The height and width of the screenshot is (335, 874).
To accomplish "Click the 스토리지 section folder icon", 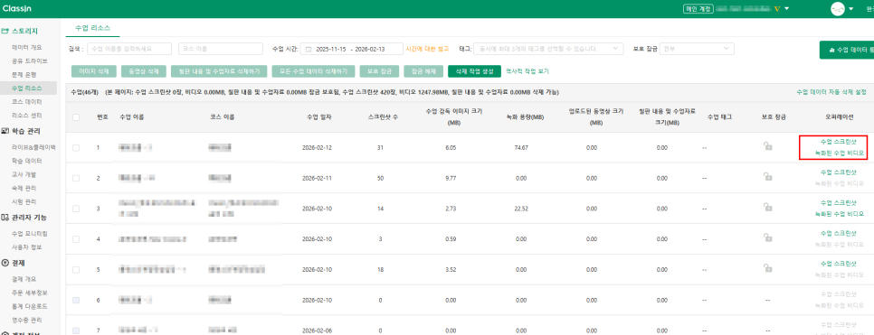I will click(5, 32).
